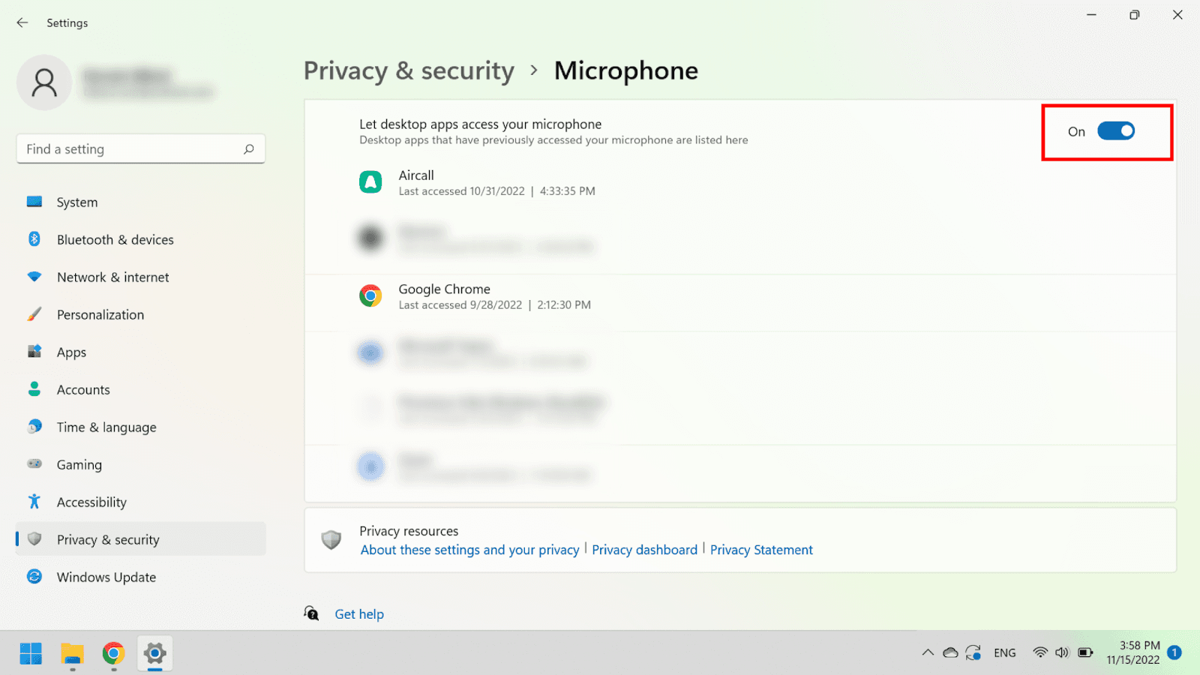Image resolution: width=1200 pixels, height=675 pixels.
Task: Click the Privacy Statement link
Action: [761, 550]
